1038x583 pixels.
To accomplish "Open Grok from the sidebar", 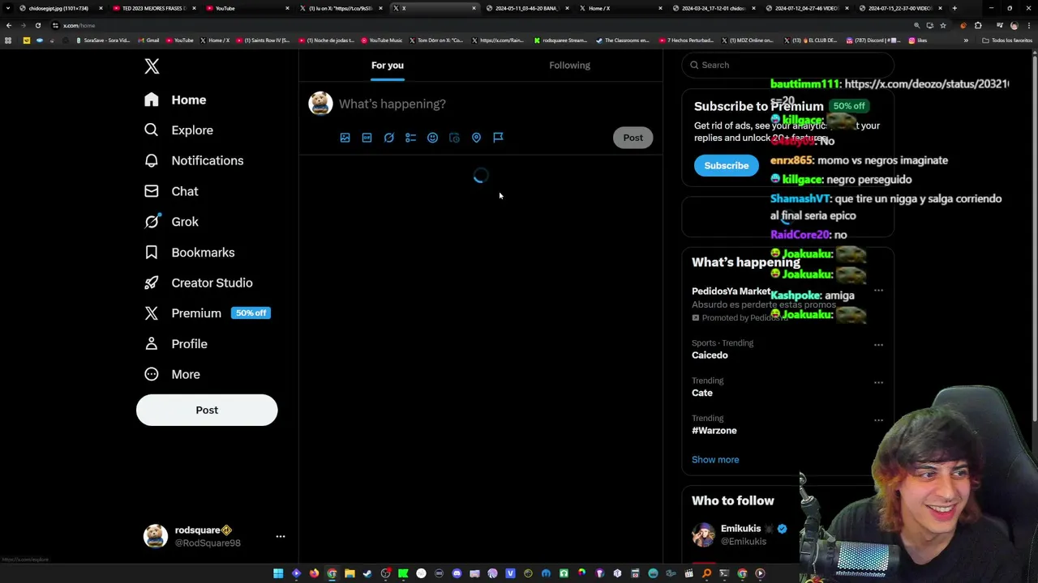I will pos(172,222).
